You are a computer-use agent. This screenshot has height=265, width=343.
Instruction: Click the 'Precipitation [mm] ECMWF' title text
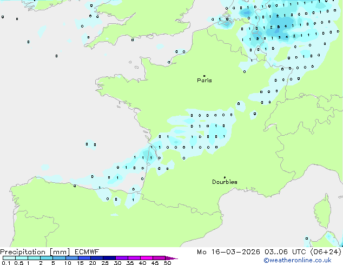(49, 252)
